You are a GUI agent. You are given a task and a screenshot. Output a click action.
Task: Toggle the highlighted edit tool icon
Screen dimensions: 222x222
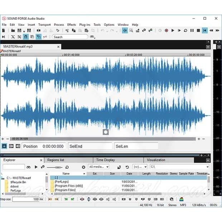(x=125, y=30)
